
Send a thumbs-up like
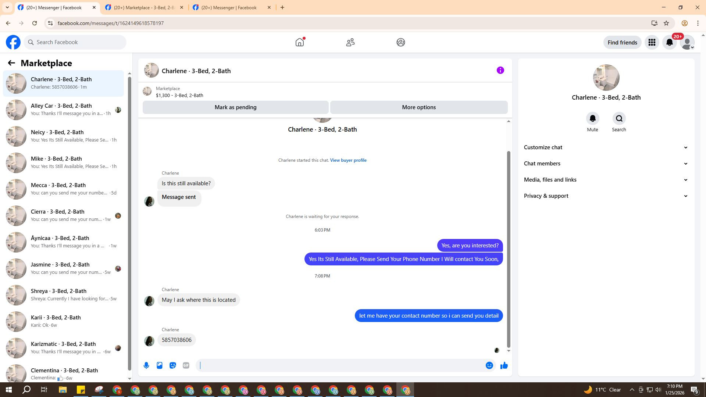click(504, 365)
